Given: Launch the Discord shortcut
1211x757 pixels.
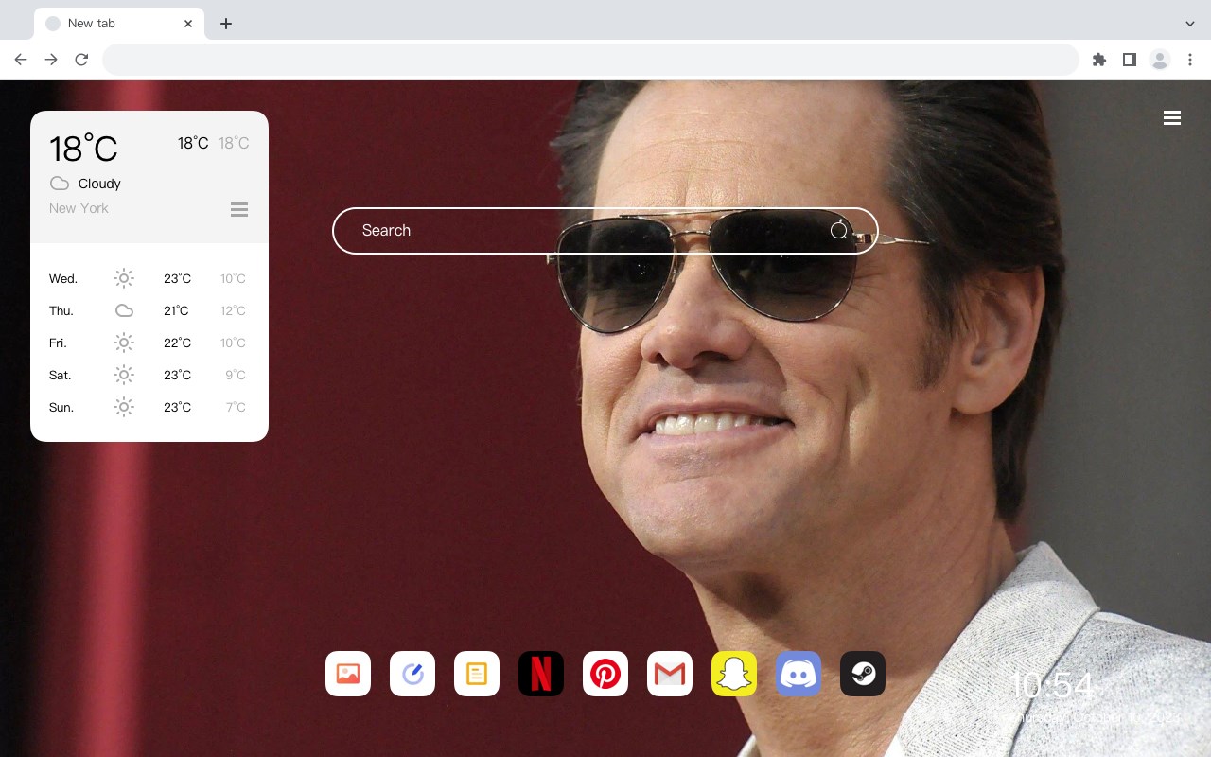Looking at the screenshot, I should [x=799, y=674].
